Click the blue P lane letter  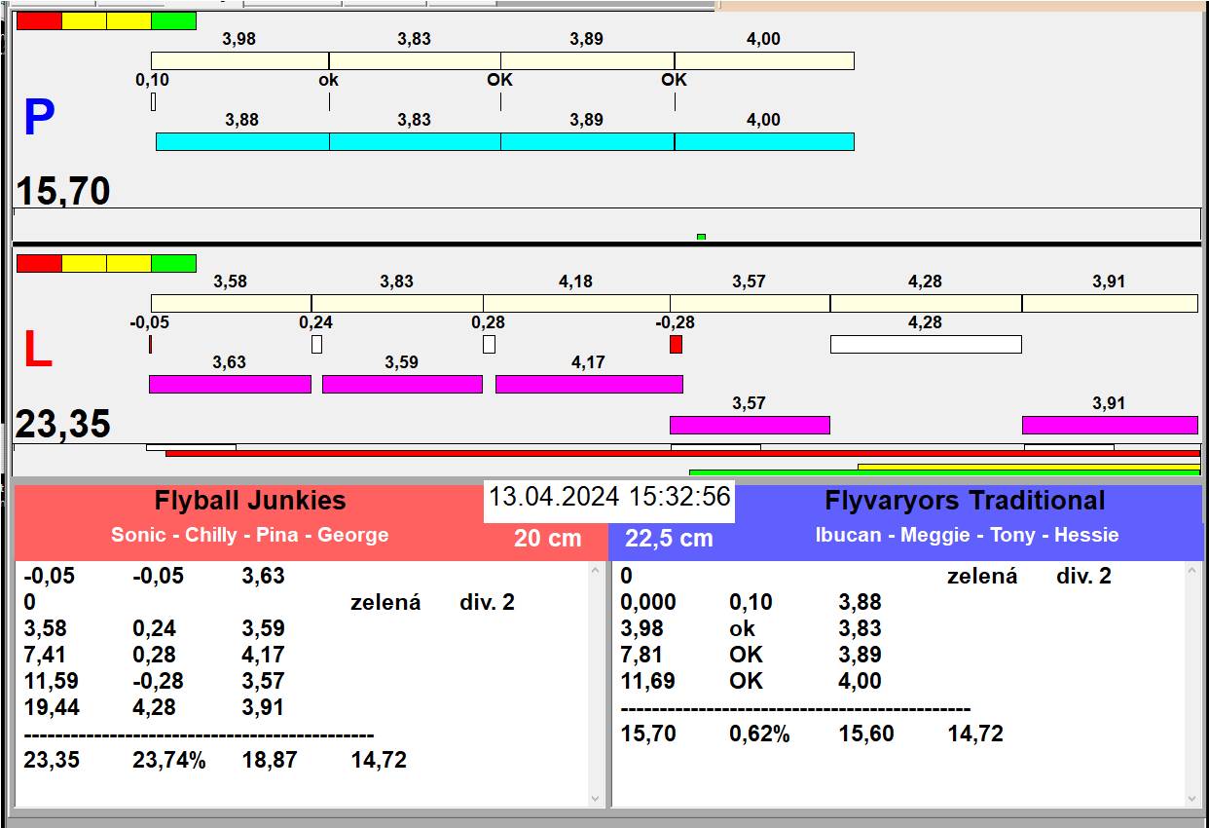[x=39, y=118]
